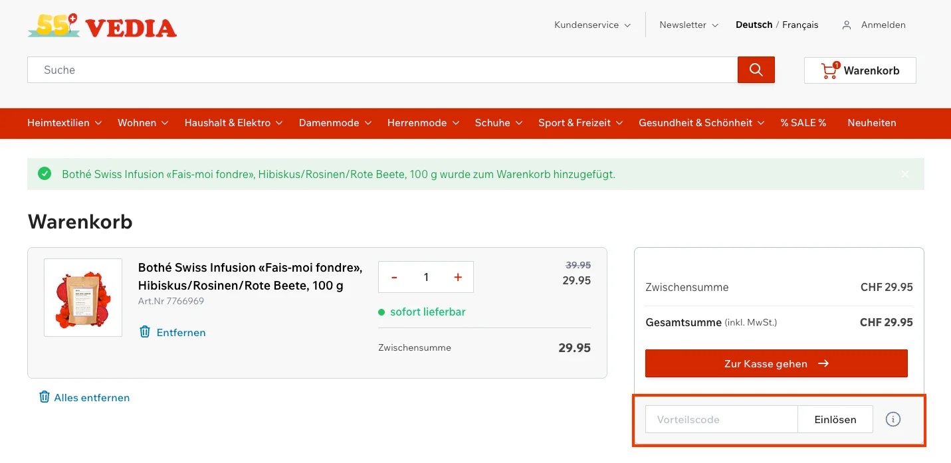Decrease quantity with the minus stepper
The image size is (951, 463).
pyautogui.click(x=394, y=277)
